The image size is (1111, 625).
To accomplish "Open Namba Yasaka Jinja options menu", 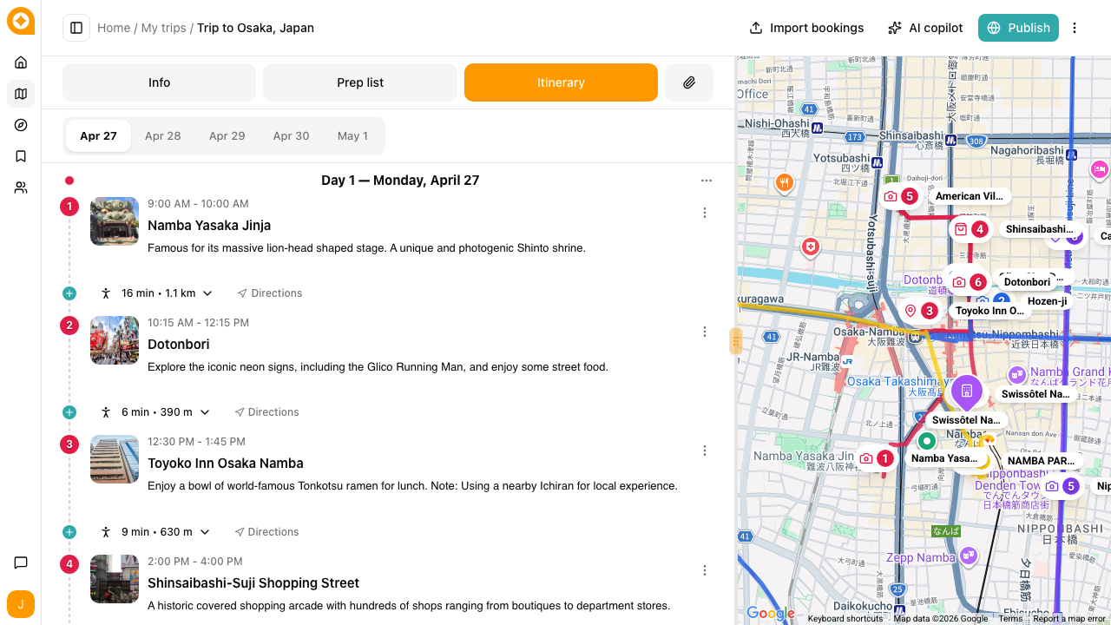I will point(705,213).
